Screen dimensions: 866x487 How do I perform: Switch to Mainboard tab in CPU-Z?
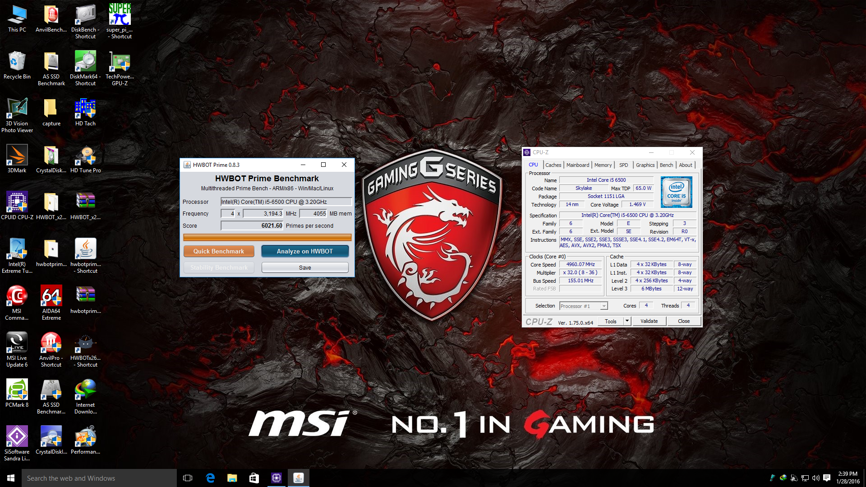578,165
